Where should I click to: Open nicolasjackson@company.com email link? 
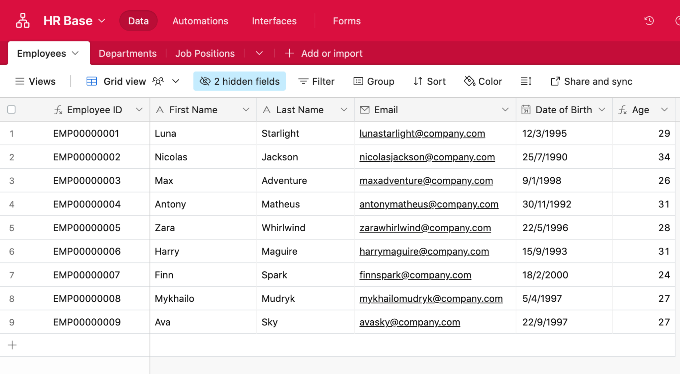427,157
